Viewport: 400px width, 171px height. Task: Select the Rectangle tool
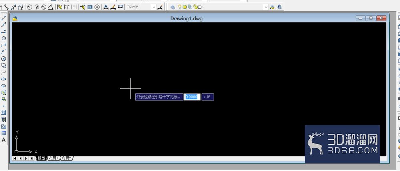pos(4,45)
